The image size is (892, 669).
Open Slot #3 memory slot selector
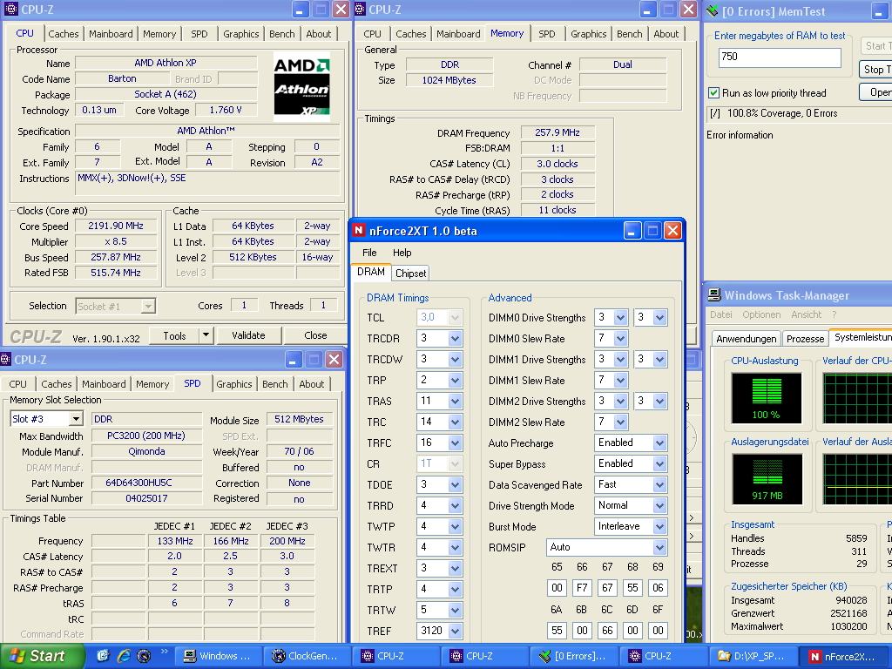pyautogui.click(x=76, y=419)
